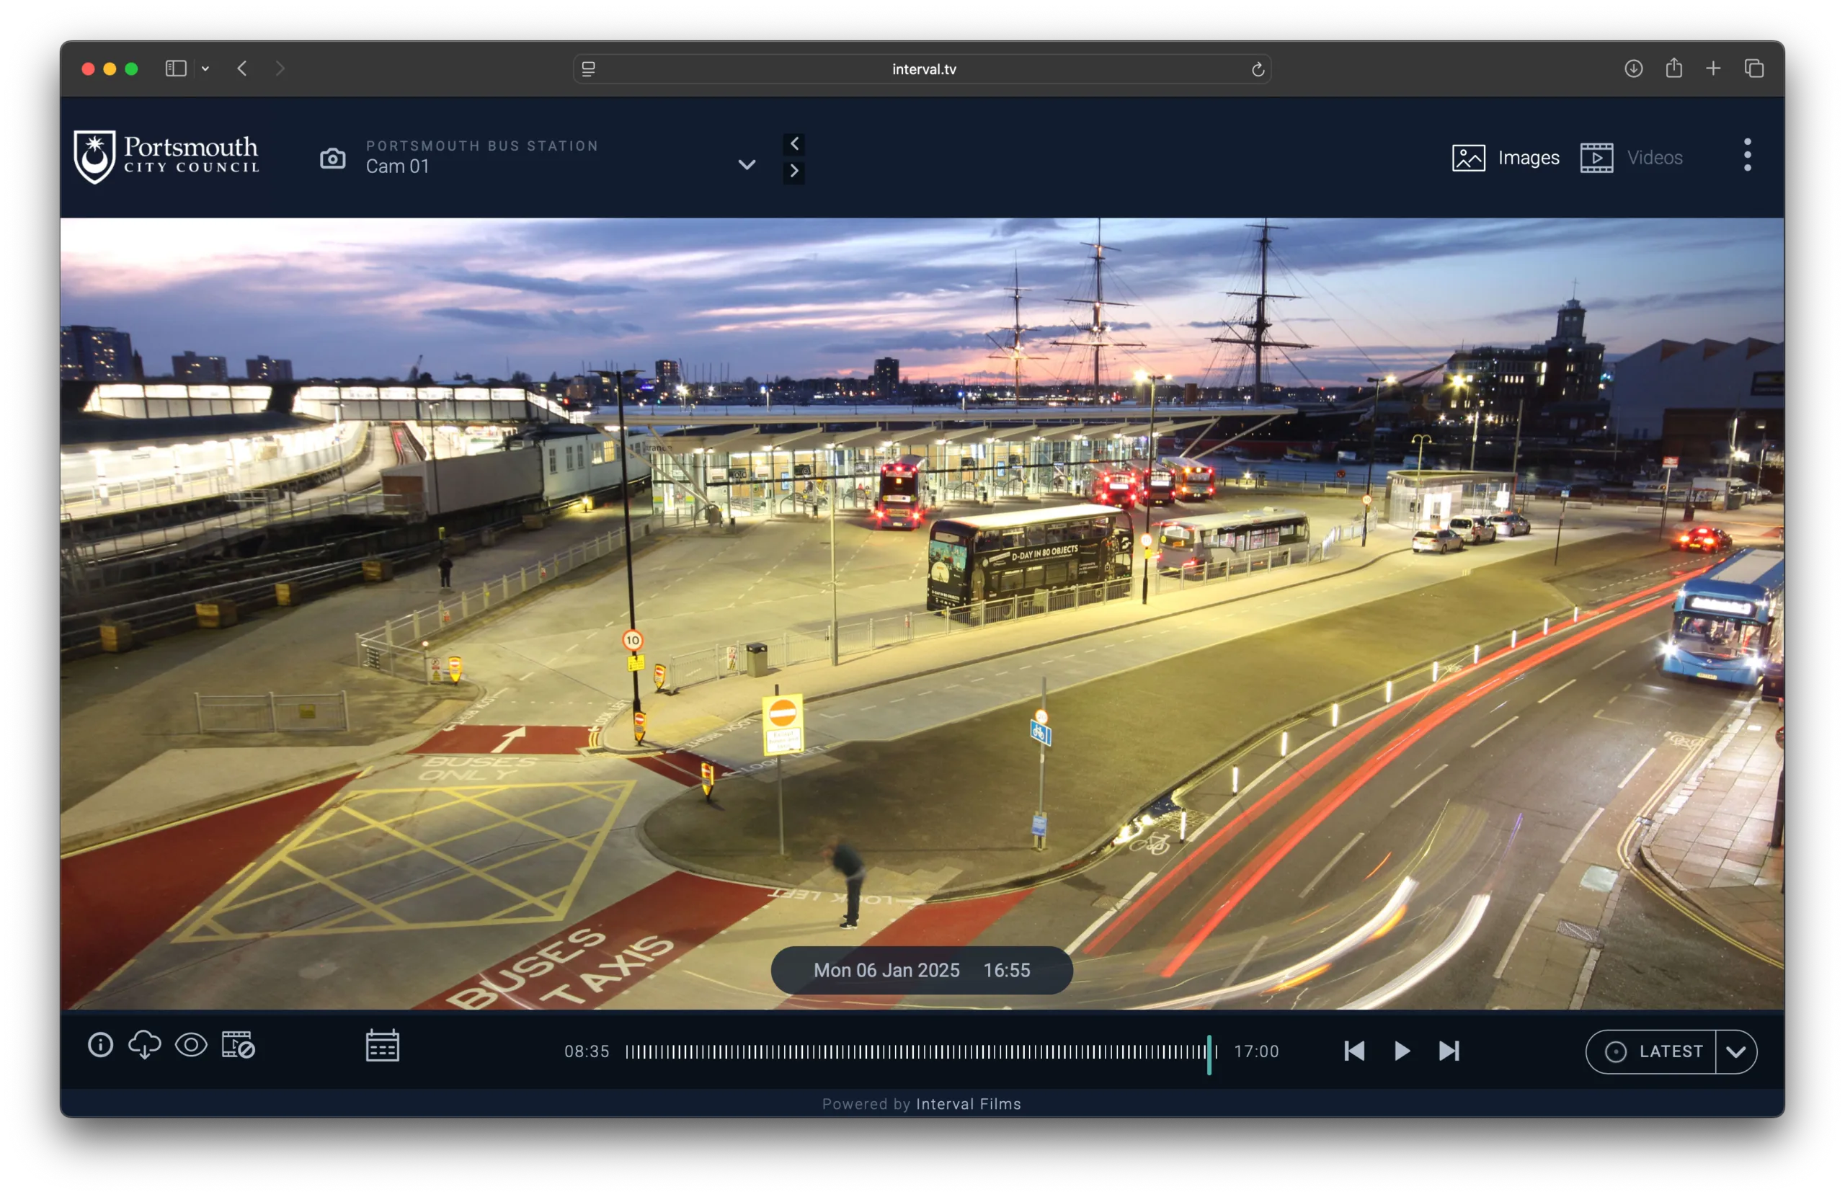
Task: Click the camera icon beside Cam 01
Action: (x=332, y=158)
